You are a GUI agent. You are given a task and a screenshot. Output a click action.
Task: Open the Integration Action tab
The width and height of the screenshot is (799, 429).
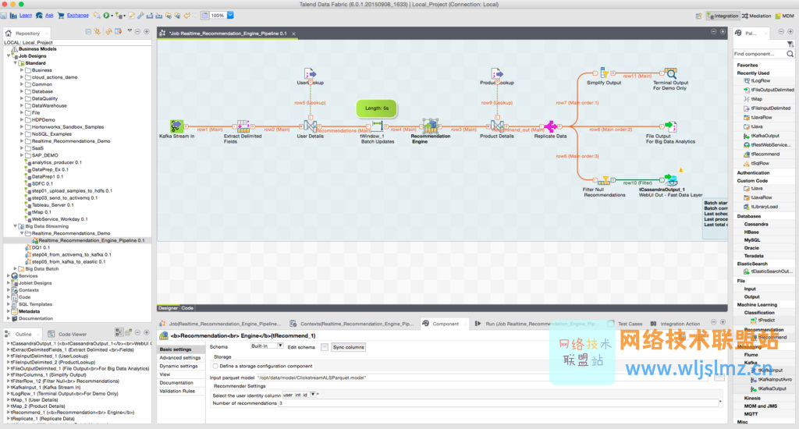(676, 324)
